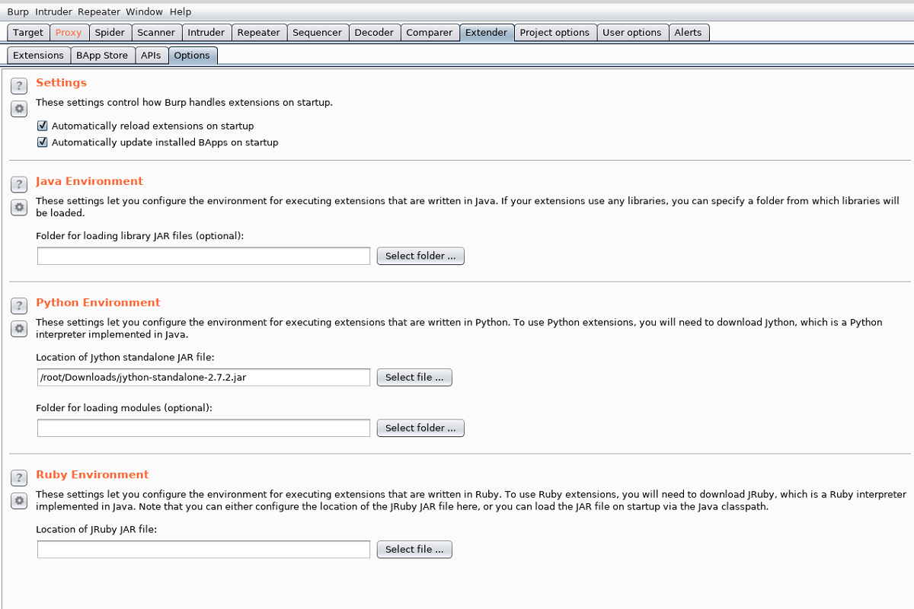Open the User options tab
914x609 pixels.
tap(632, 33)
